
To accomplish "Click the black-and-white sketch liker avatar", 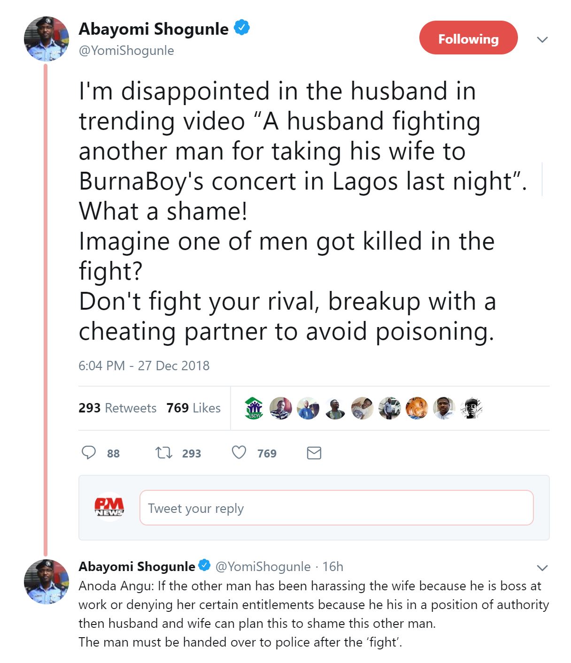I will tap(471, 408).
